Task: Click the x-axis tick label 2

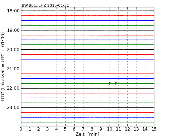Action: 38,129
